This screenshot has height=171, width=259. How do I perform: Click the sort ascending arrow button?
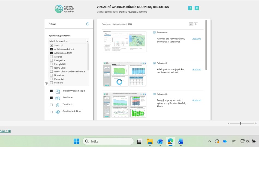coord(196,24)
